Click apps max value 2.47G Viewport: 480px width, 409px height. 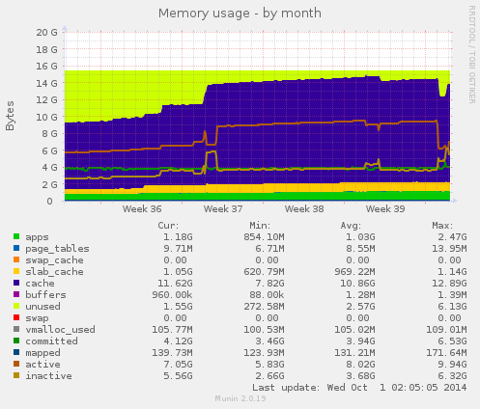[x=452, y=237]
